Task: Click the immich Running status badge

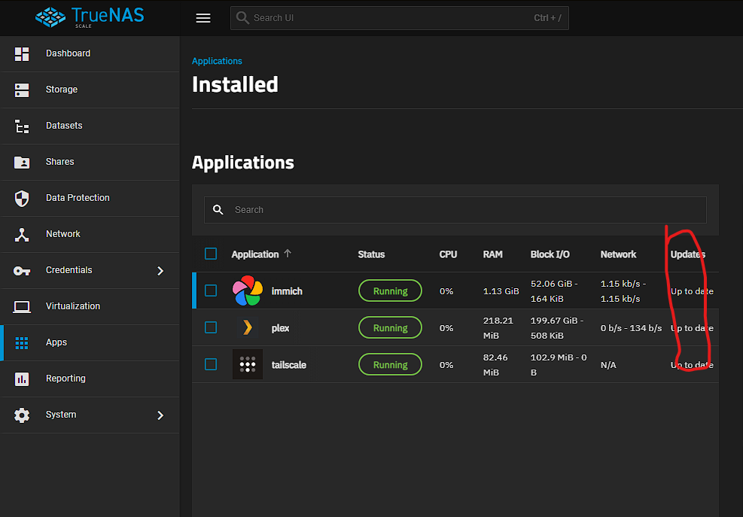Action: (x=390, y=290)
